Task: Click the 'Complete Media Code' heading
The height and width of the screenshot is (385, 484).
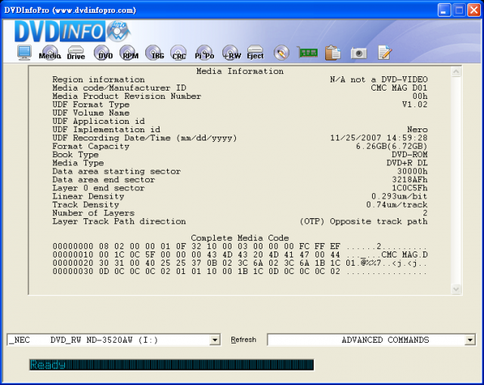Action: [240, 238]
